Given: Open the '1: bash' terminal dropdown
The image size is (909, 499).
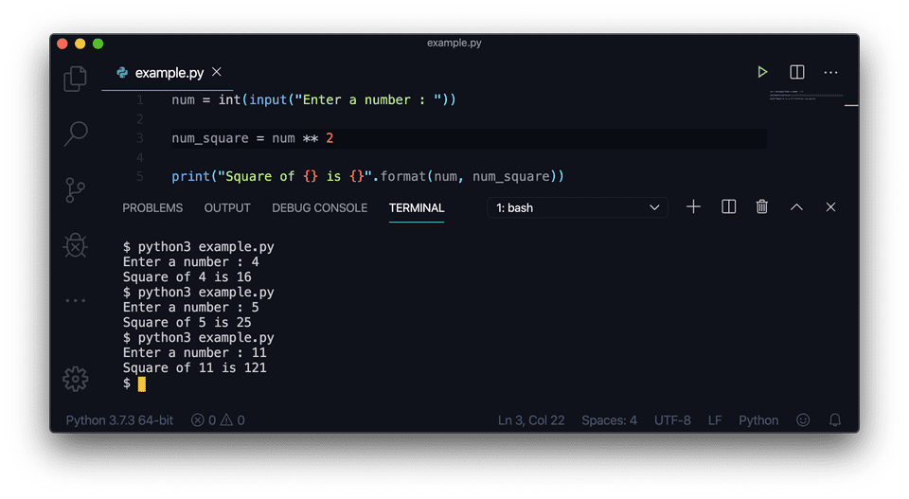Looking at the screenshot, I should tap(578, 207).
